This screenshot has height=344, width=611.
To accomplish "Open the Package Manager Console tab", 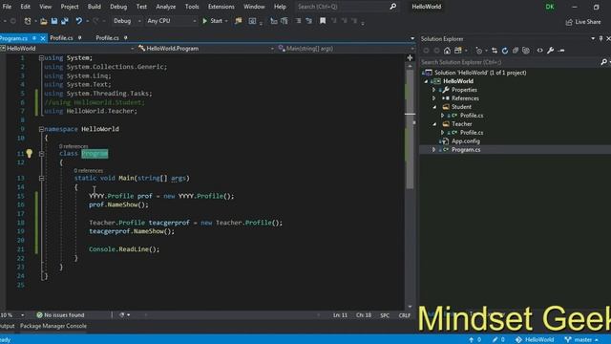I will tap(53, 326).
